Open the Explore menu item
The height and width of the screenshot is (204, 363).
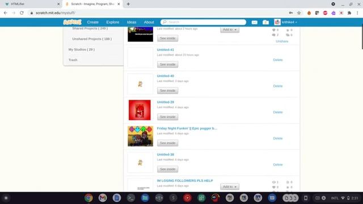[113, 22]
